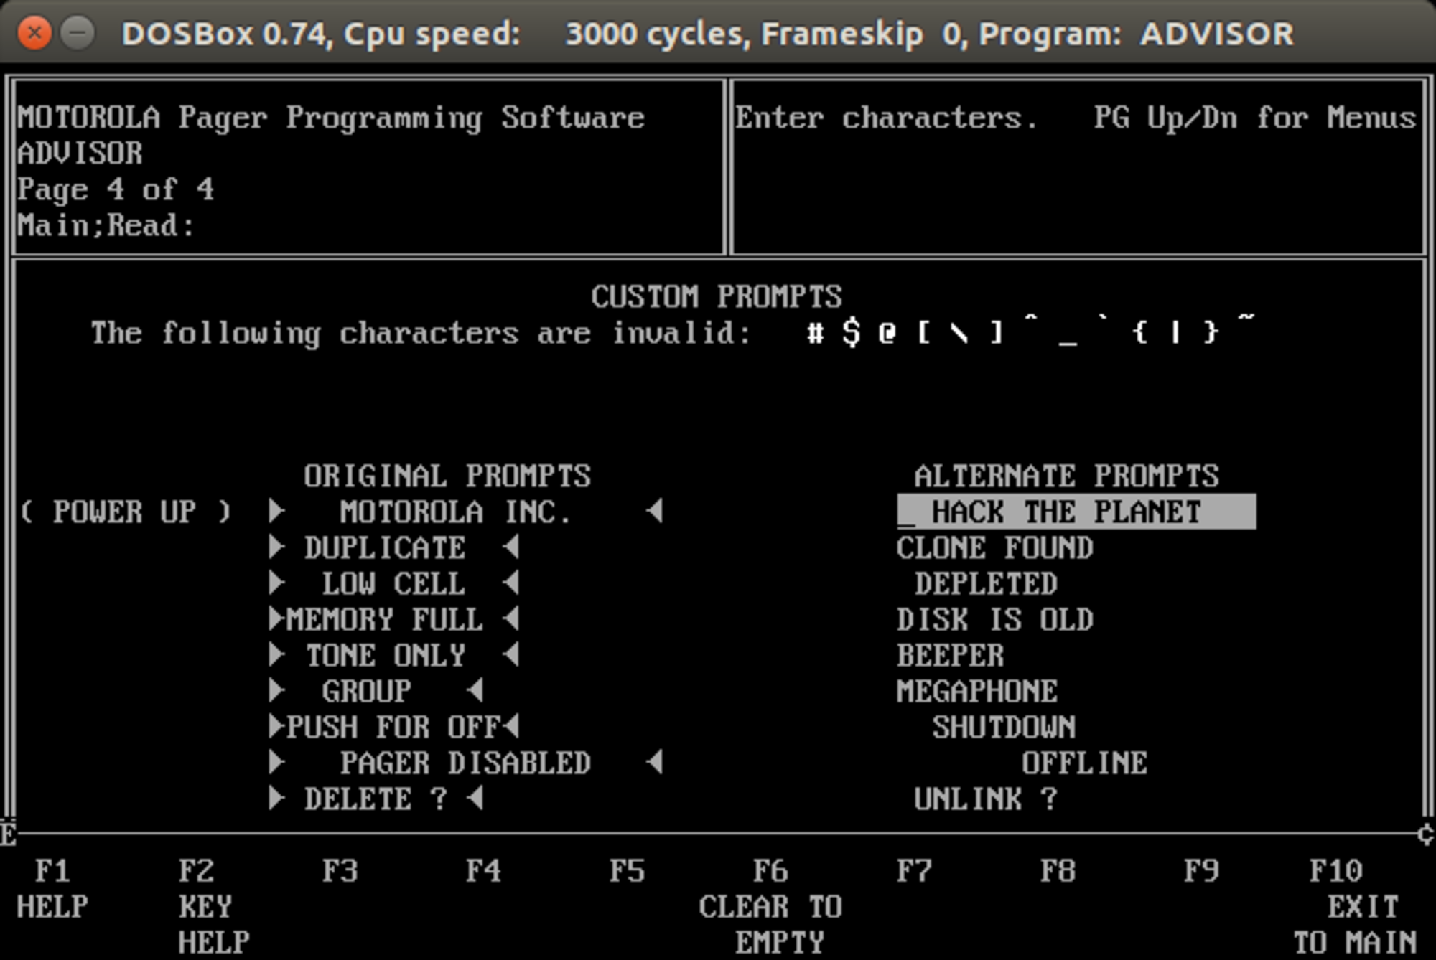Click the left-pointing arrow after GROUP
Viewport: 1436px width, 960px height.
tap(475, 691)
